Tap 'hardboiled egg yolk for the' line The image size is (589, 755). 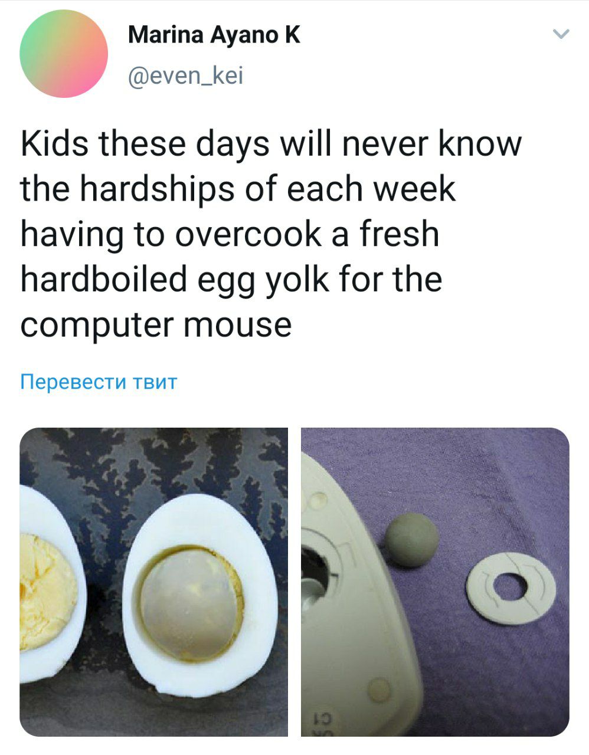pos(231,280)
